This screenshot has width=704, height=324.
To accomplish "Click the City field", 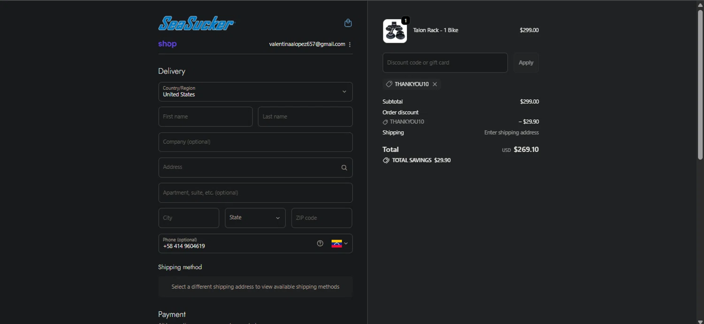I will tap(189, 218).
